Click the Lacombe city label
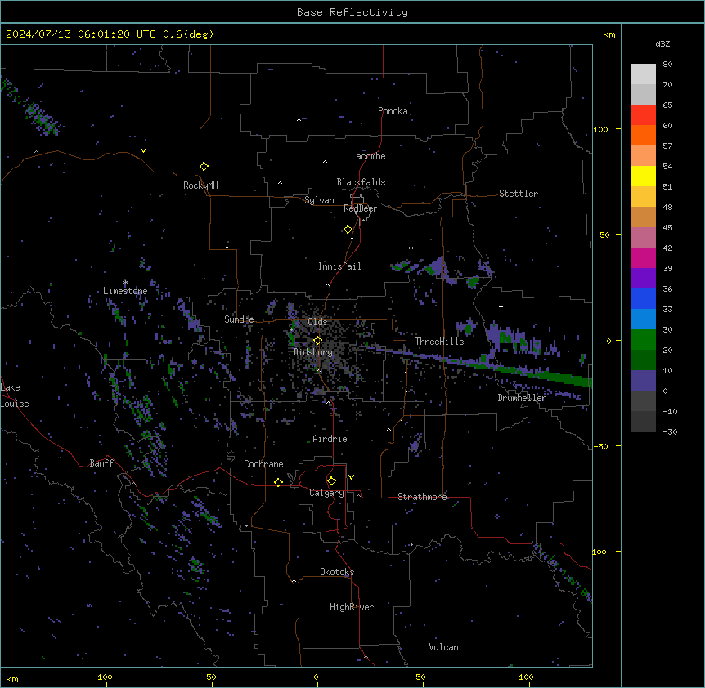705x688 pixels. click(368, 156)
